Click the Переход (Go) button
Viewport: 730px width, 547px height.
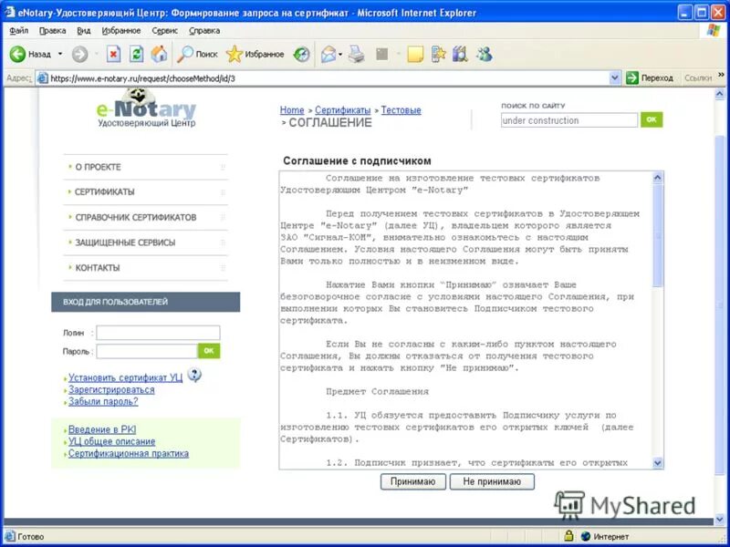[x=650, y=78]
